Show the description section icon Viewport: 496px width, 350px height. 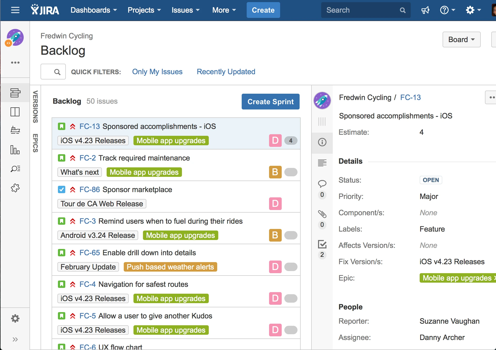322,163
